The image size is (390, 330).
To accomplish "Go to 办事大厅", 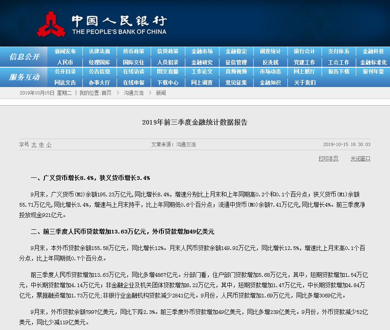I will click(99, 82).
